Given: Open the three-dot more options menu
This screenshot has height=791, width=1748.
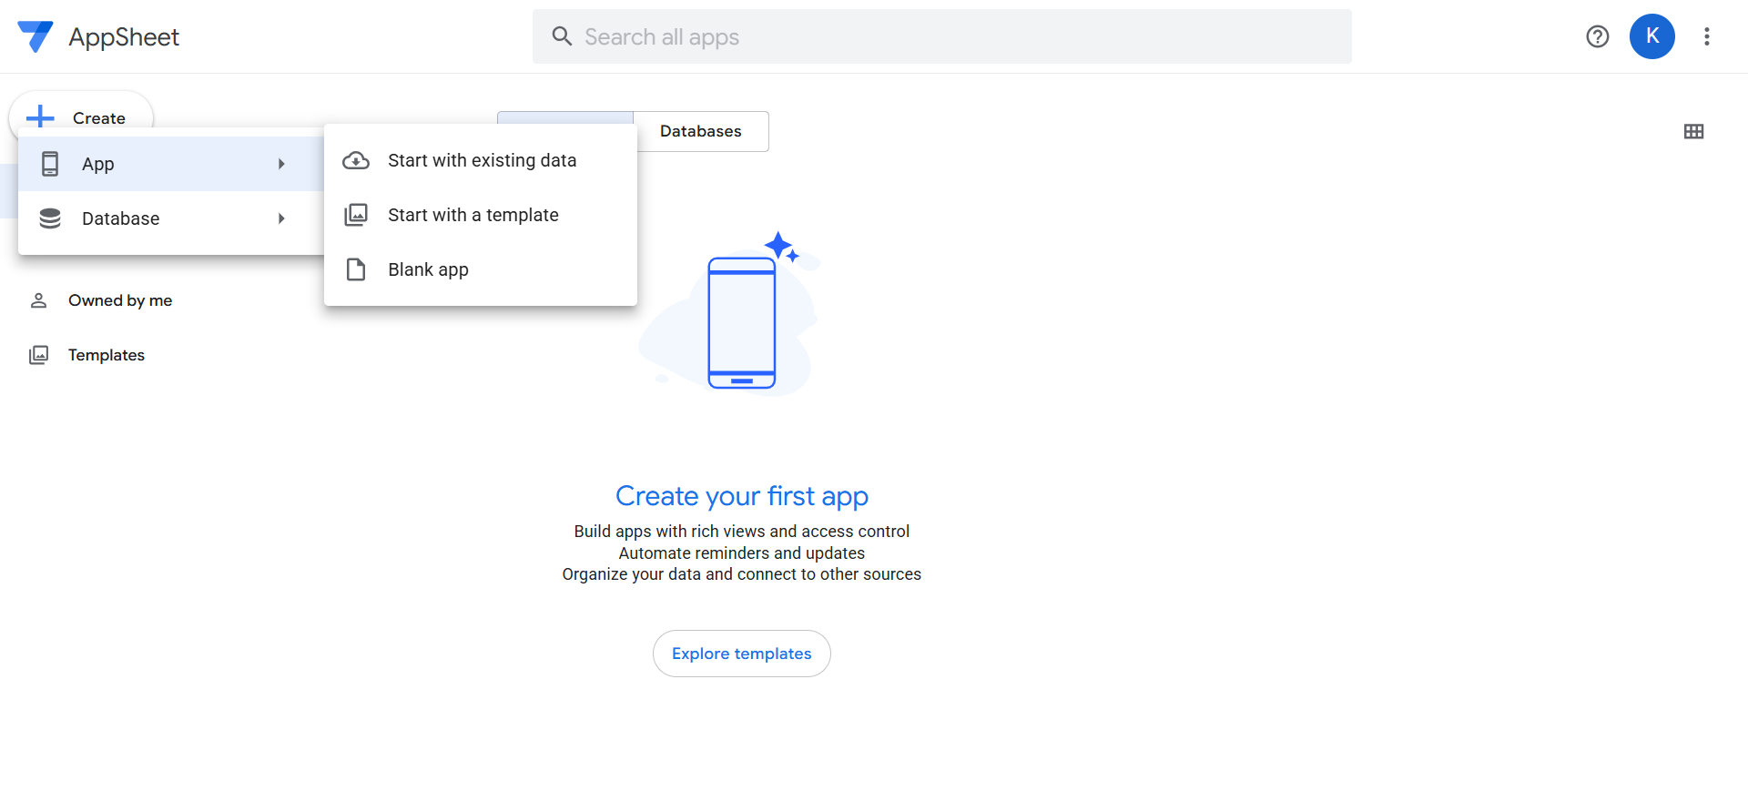Looking at the screenshot, I should (1707, 36).
